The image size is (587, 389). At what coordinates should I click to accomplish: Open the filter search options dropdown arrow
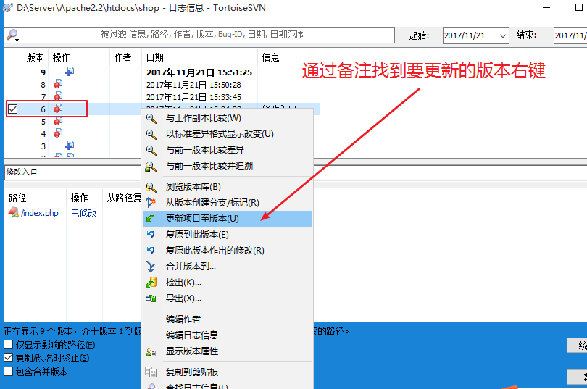[17, 38]
